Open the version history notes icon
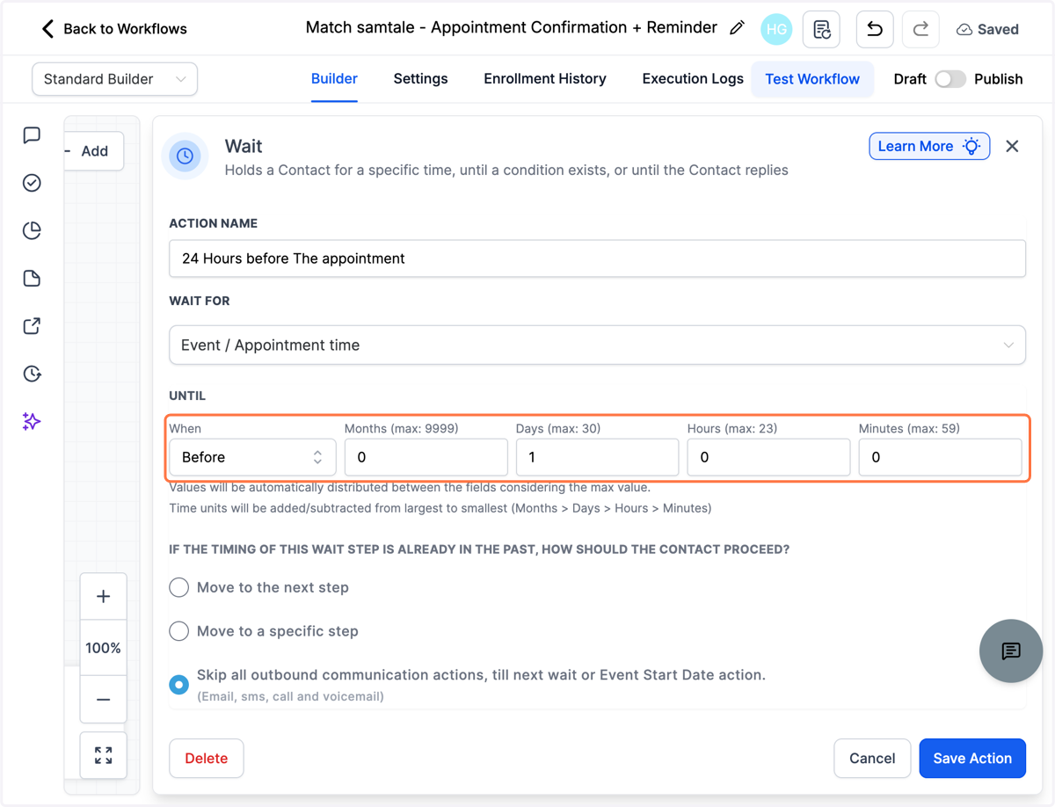The width and height of the screenshot is (1055, 807). pos(821,29)
